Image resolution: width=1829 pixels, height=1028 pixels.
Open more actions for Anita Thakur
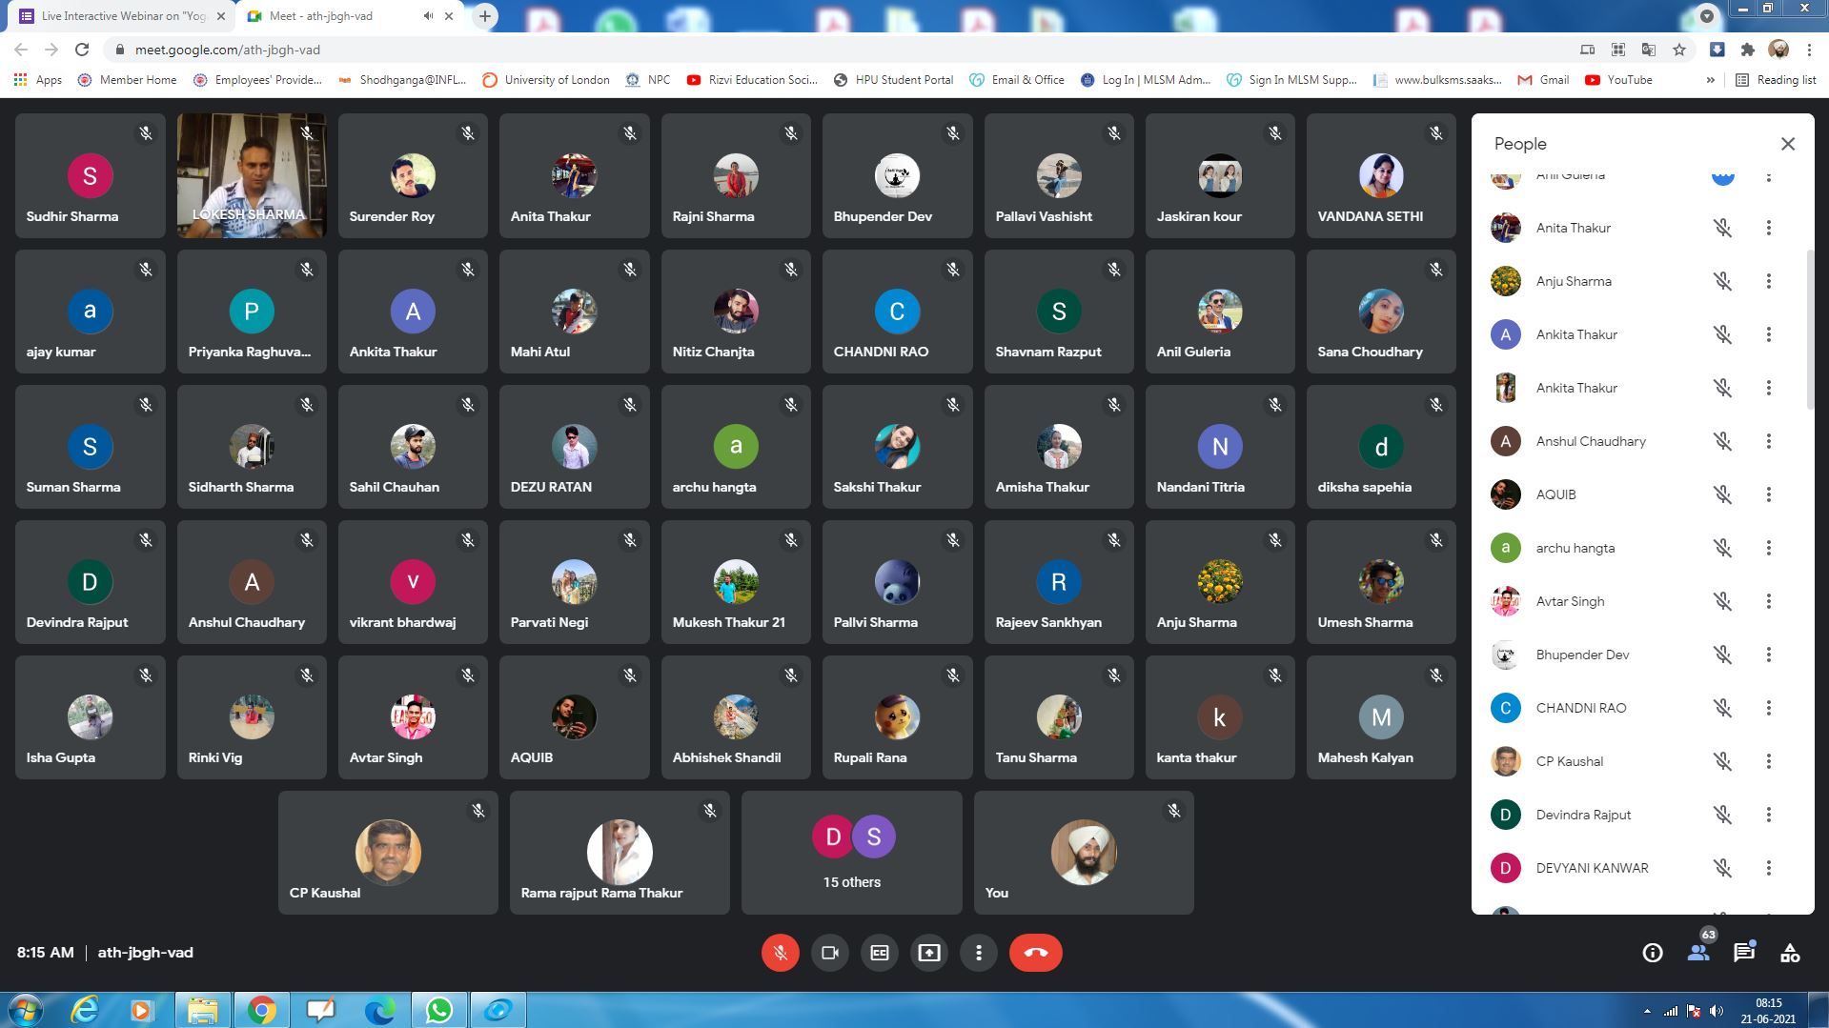tap(1769, 228)
